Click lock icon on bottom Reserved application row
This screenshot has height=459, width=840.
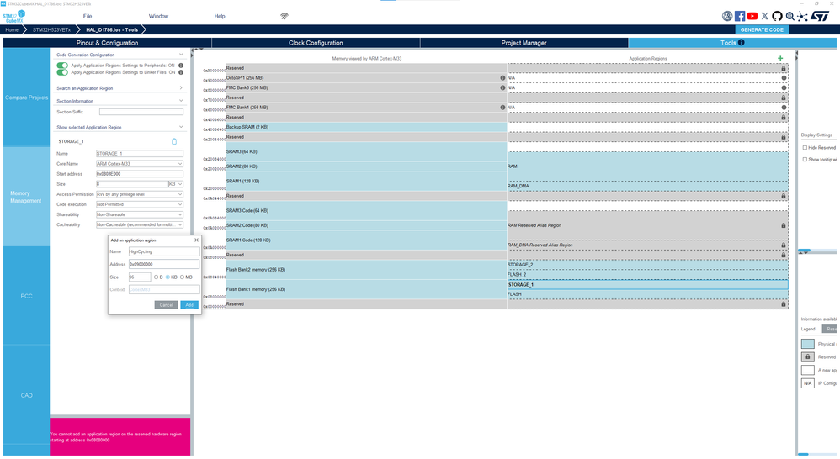[x=784, y=304]
